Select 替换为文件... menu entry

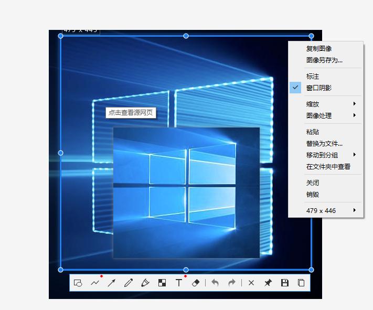point(326,144)
